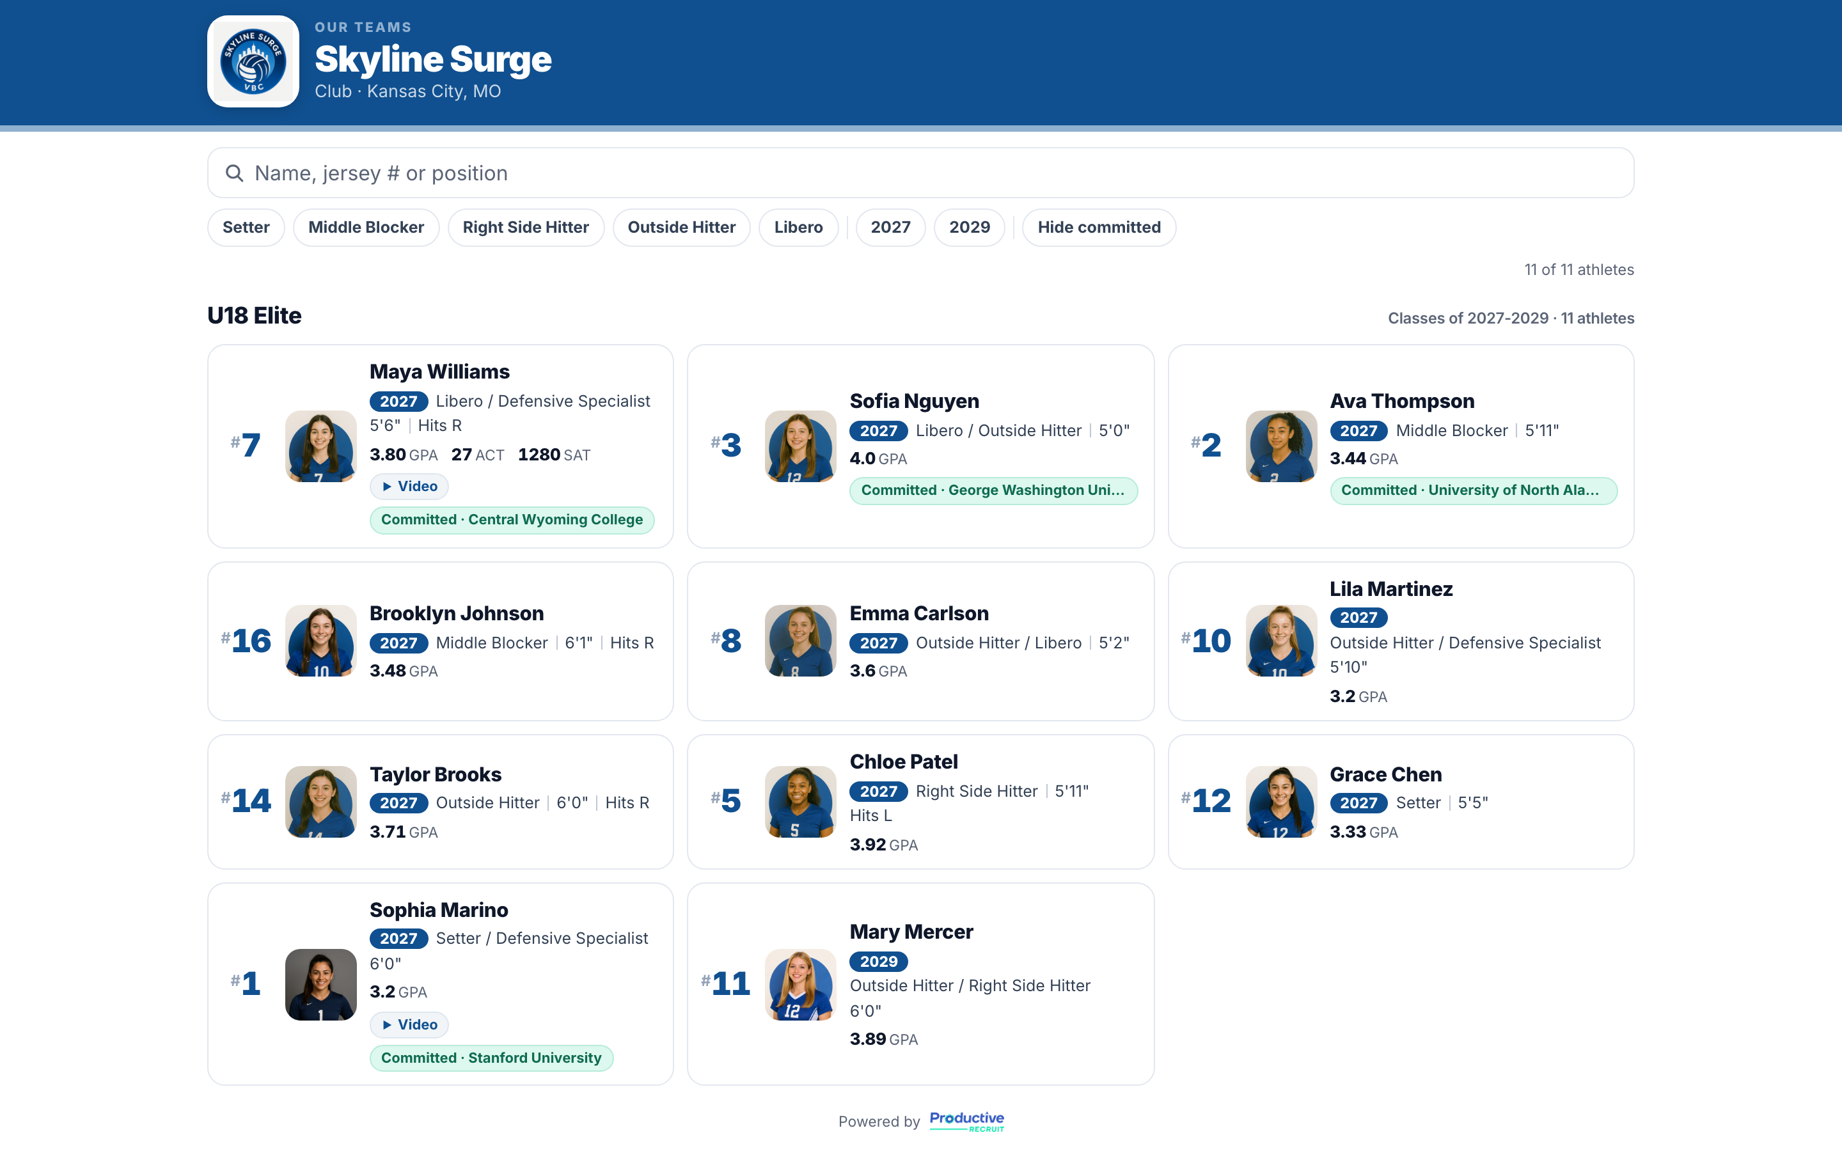Image resolution: width=1842 pixels, height=1151 pixels.
Task: Click the Sofia Nguyen name
Action: click(914, 401)
